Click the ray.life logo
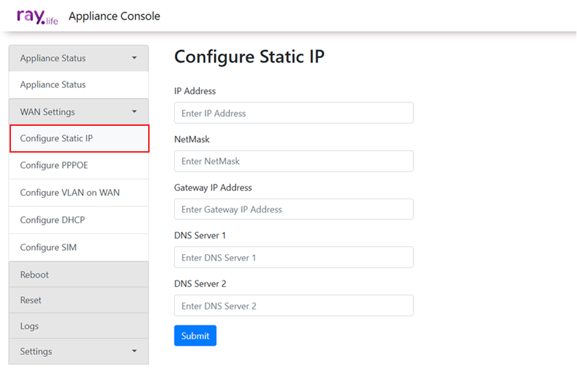This screenshot has height=383, width=577. click(37, 17)
